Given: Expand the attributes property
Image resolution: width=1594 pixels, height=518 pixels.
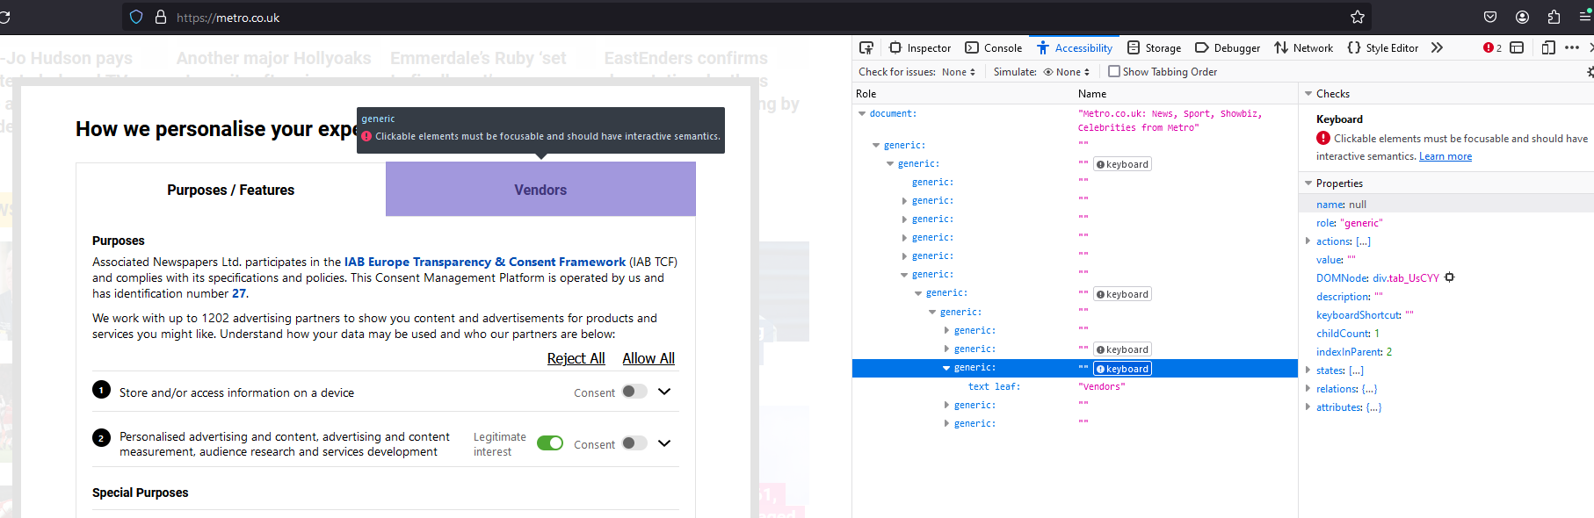Looking at the screenshot, I should click(1308, 407).
